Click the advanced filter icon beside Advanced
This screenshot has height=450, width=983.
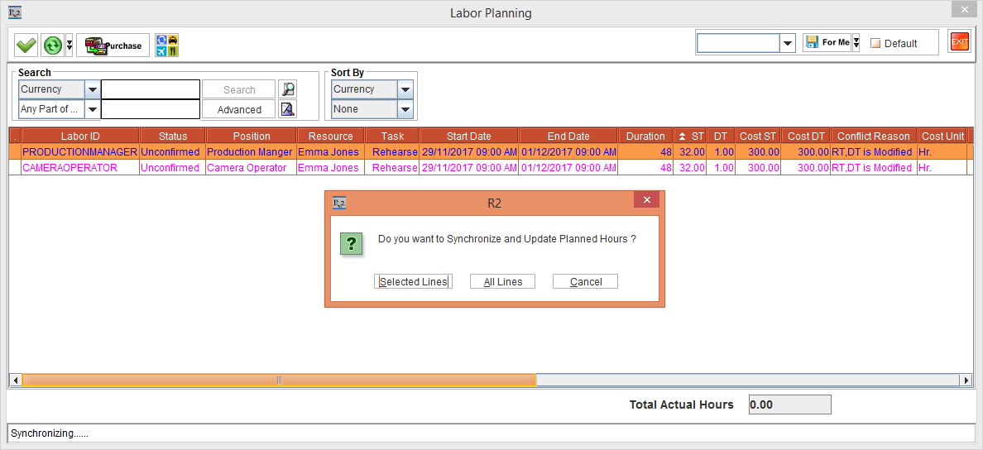click(x=288, y=109)
